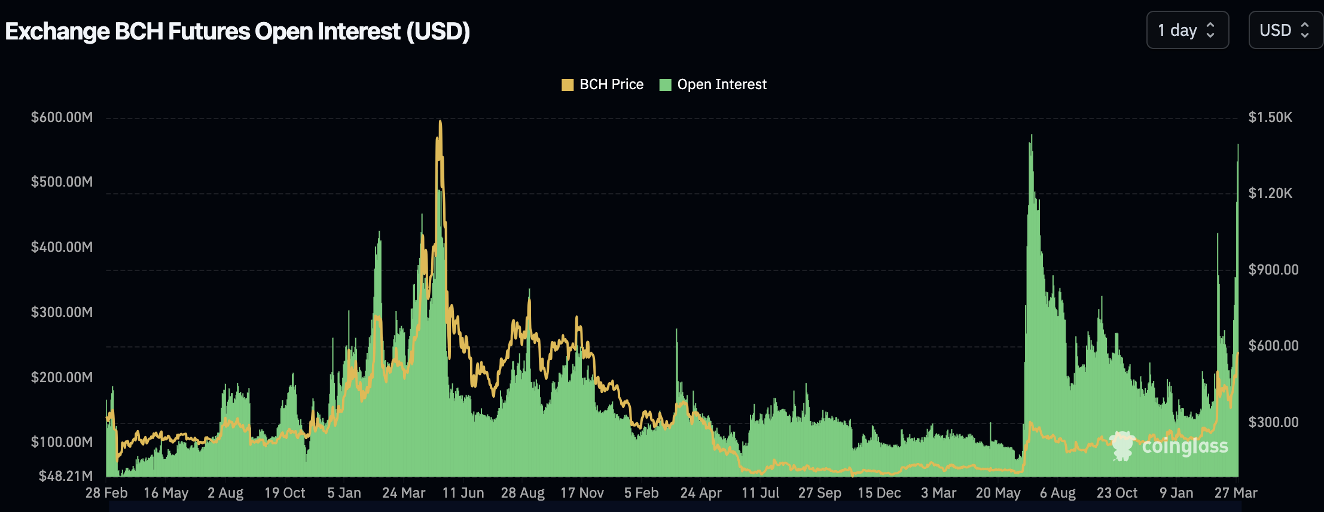Click the chevron arrows beside "1 day"
The height and width of the screenshot is (512, 1324).
[1210, 30]
